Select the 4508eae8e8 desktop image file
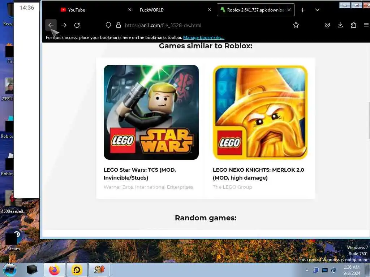370x277 pixels. pyautogui.click(x=13, y=202)
